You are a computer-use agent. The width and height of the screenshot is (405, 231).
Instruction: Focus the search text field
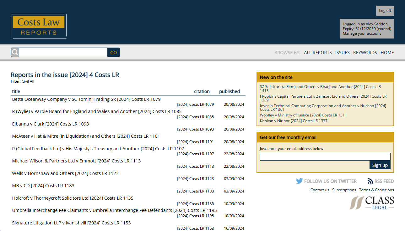63,52
